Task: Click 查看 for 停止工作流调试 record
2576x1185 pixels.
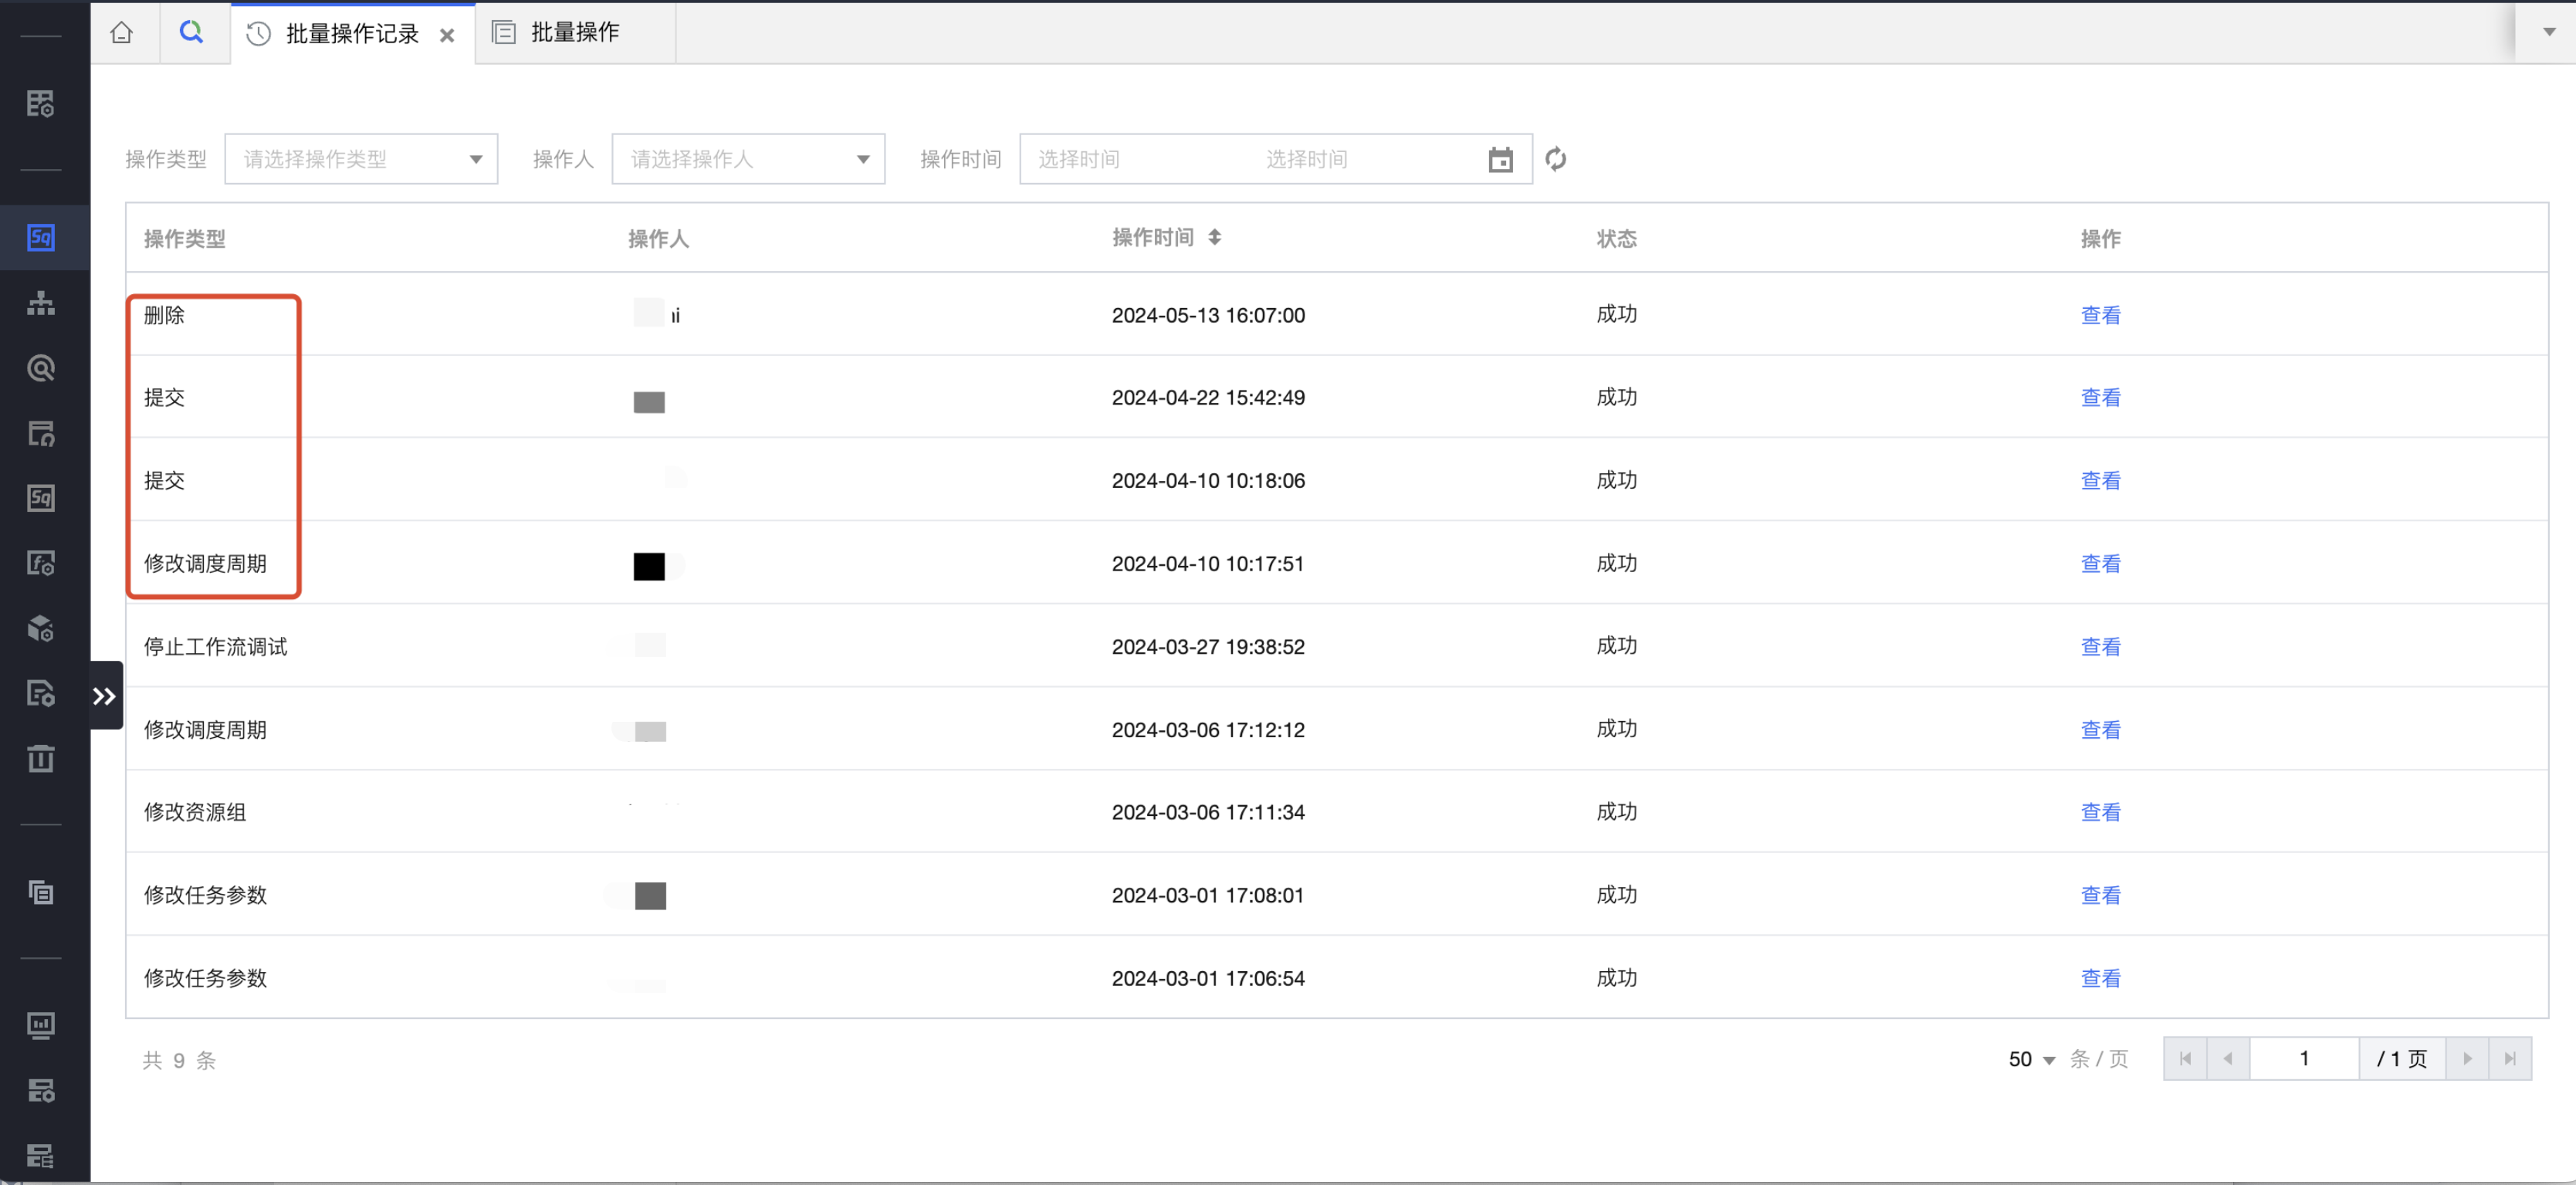Action: pyautogui.click(x=2100, y=647)
